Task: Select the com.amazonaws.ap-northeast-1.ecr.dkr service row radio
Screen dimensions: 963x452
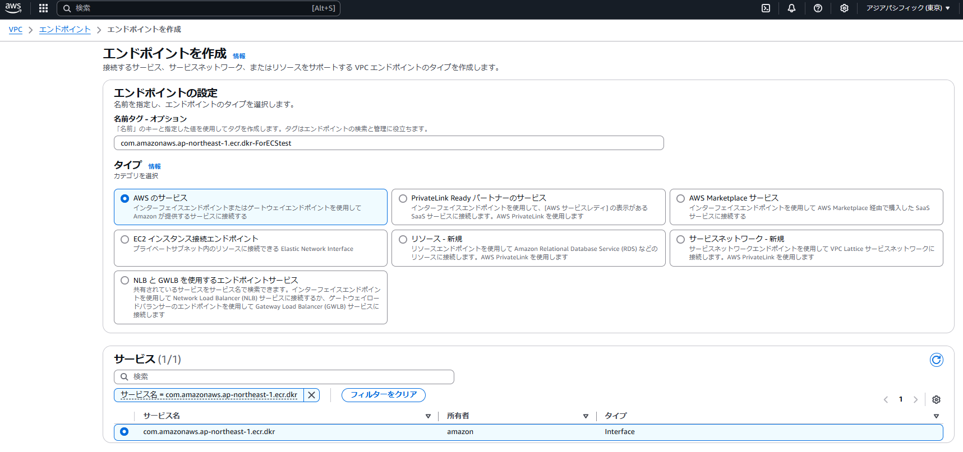Action: click(x=124, y=431)
